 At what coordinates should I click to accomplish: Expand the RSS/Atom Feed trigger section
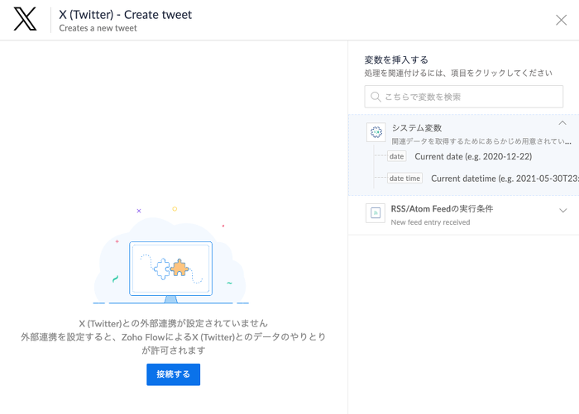562,211
